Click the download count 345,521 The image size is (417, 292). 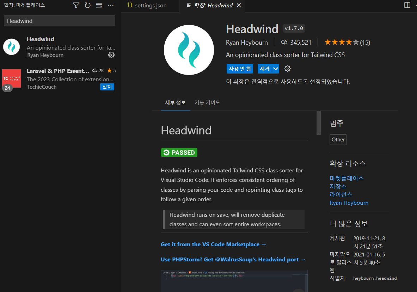[x=296, y=43]
